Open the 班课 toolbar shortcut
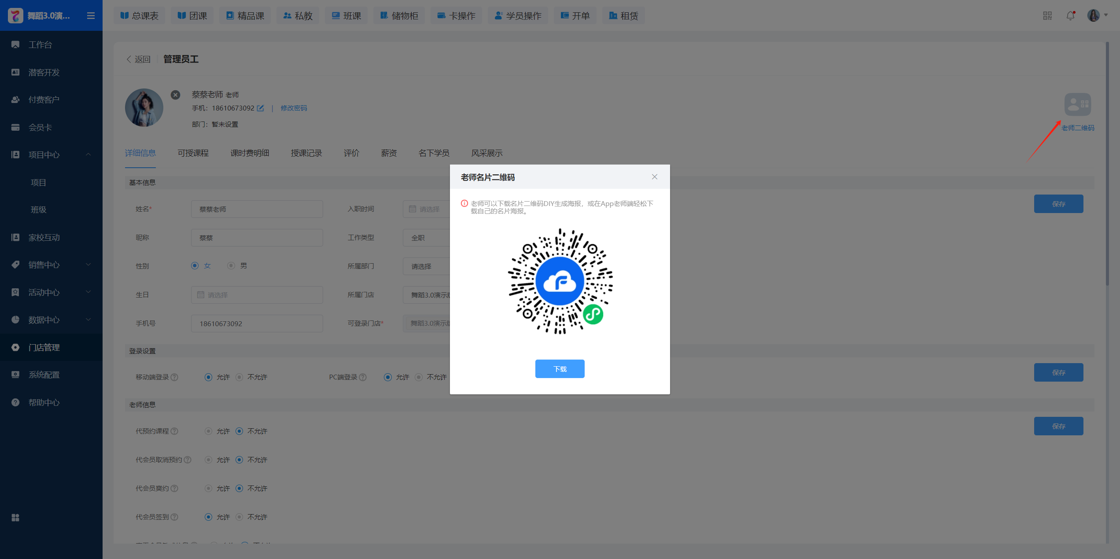 coord(346,16)
